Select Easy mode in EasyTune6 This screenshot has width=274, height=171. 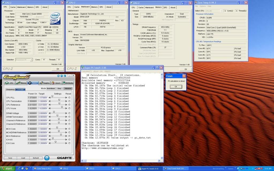59,88
